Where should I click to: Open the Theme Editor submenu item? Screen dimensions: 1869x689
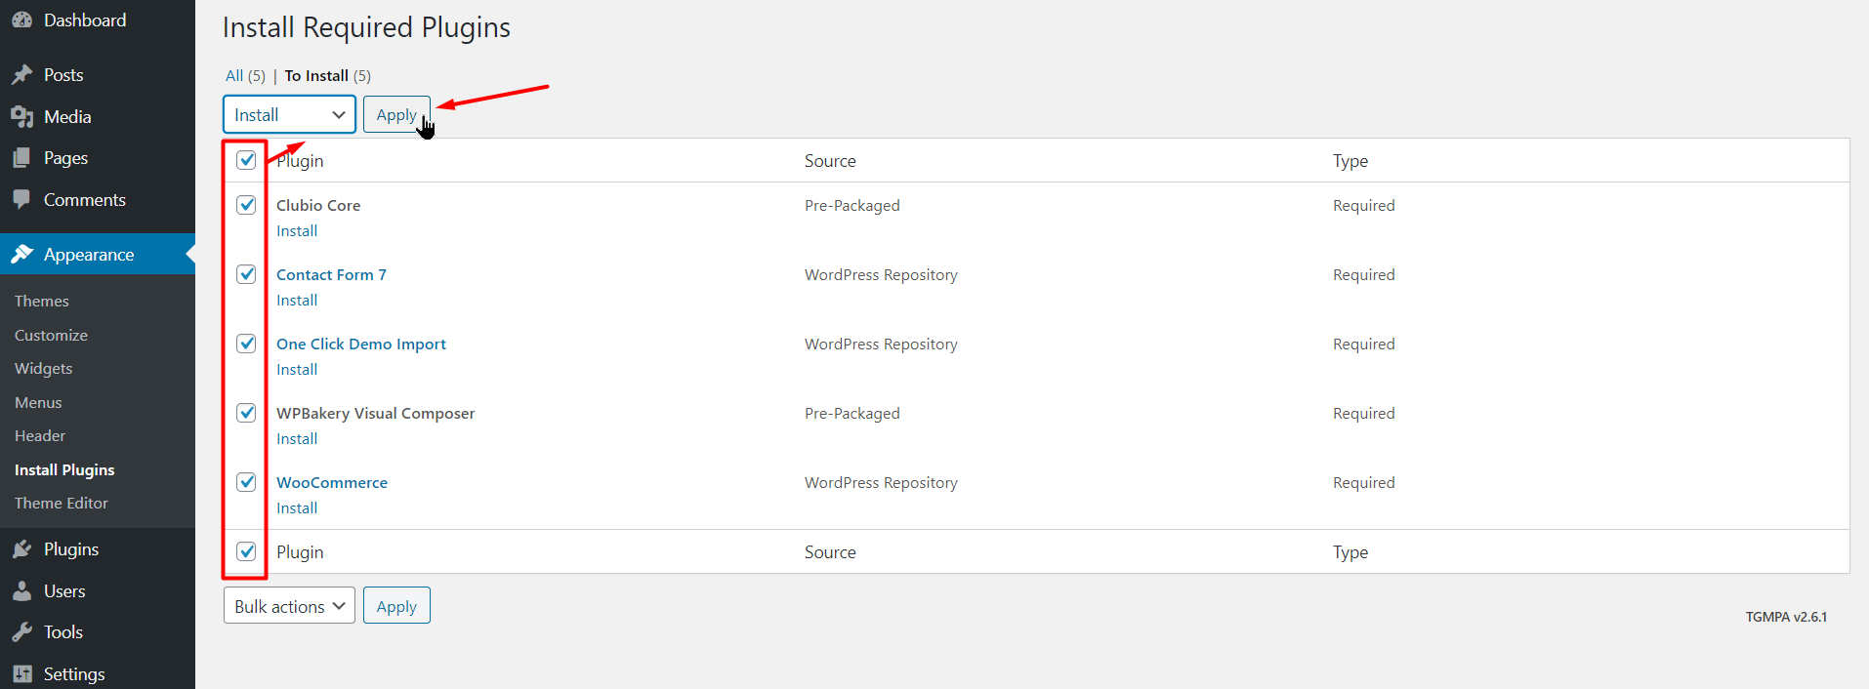pos(62,504)
